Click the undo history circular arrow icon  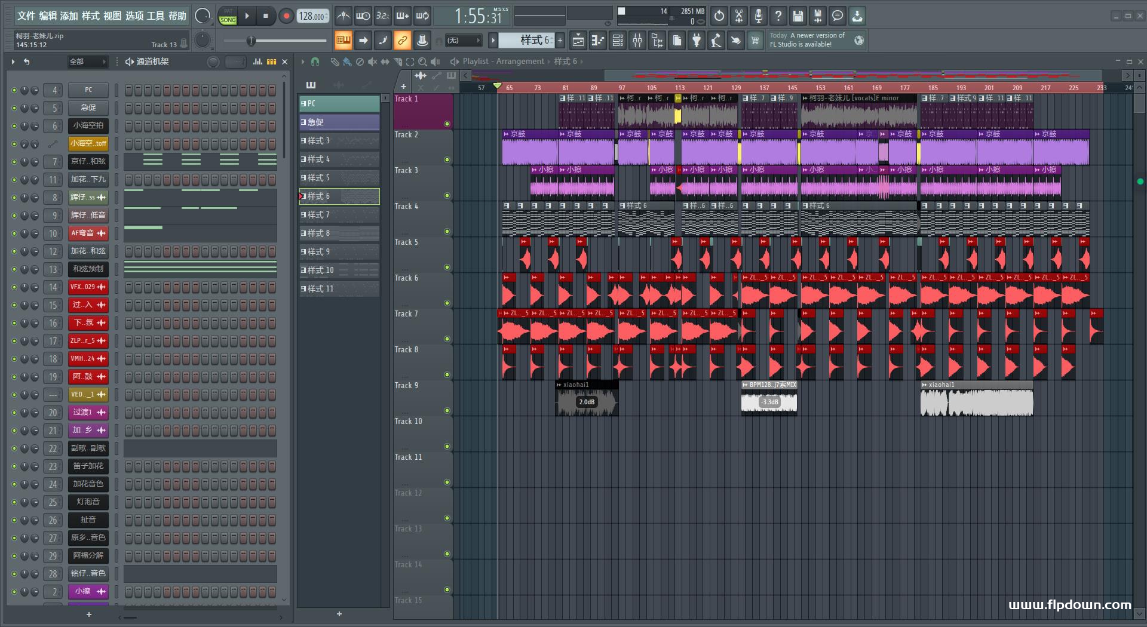[719, 16]
